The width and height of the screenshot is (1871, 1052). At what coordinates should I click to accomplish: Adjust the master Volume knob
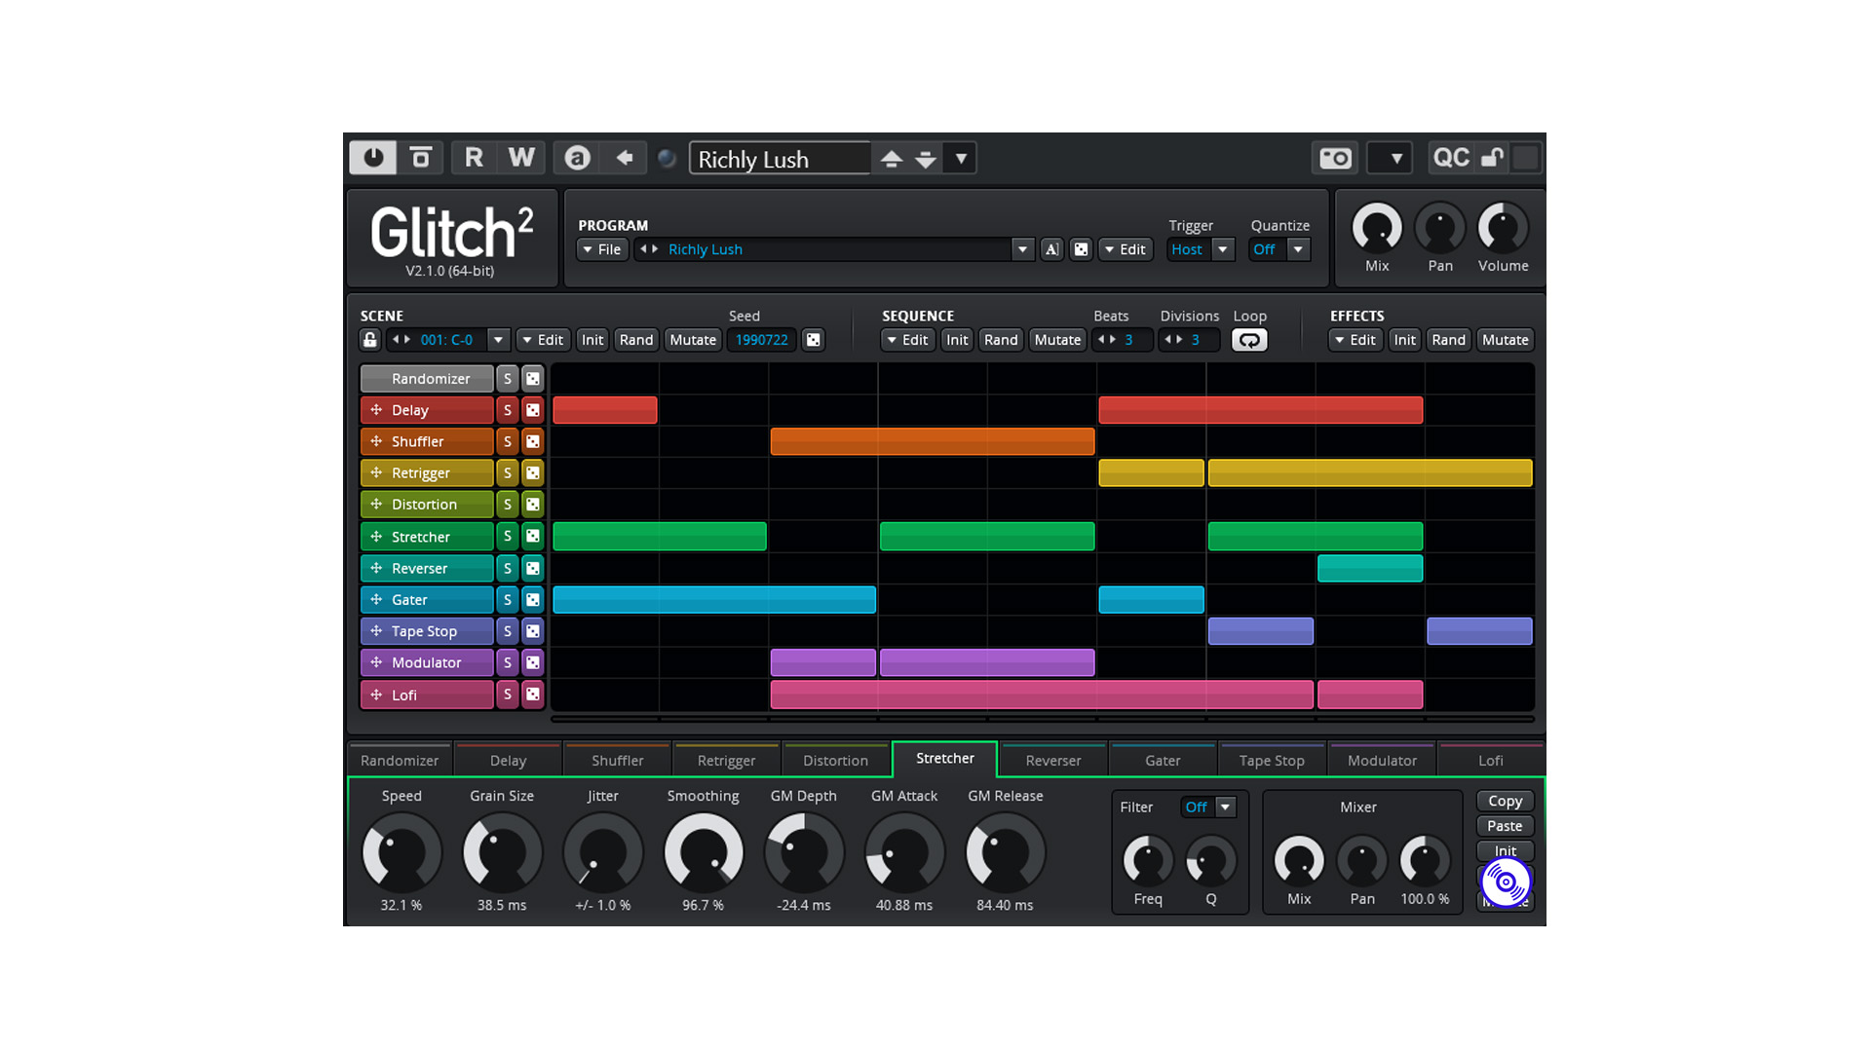(1503, 229)
